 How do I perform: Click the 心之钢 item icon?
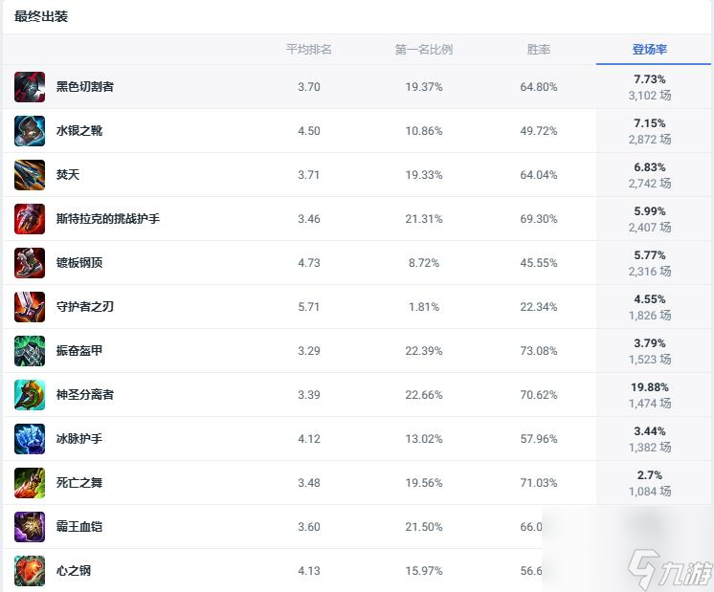tap(30, 571)
